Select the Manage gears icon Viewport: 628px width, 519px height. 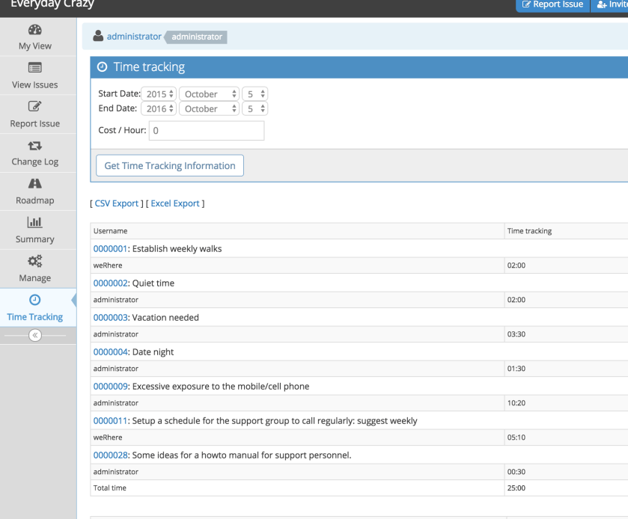pyautogui.click(x=34, y=261)
